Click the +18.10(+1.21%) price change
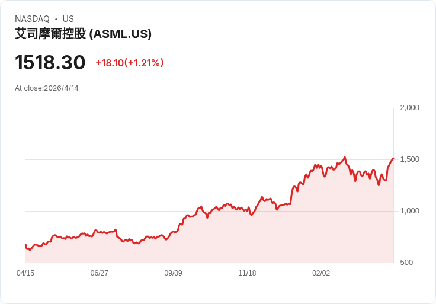This screenshot has height=304, width=436. point(129,63)
